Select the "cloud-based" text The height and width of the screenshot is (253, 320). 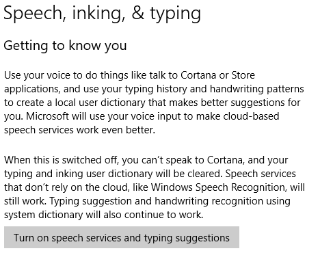[x=251, y=116]
